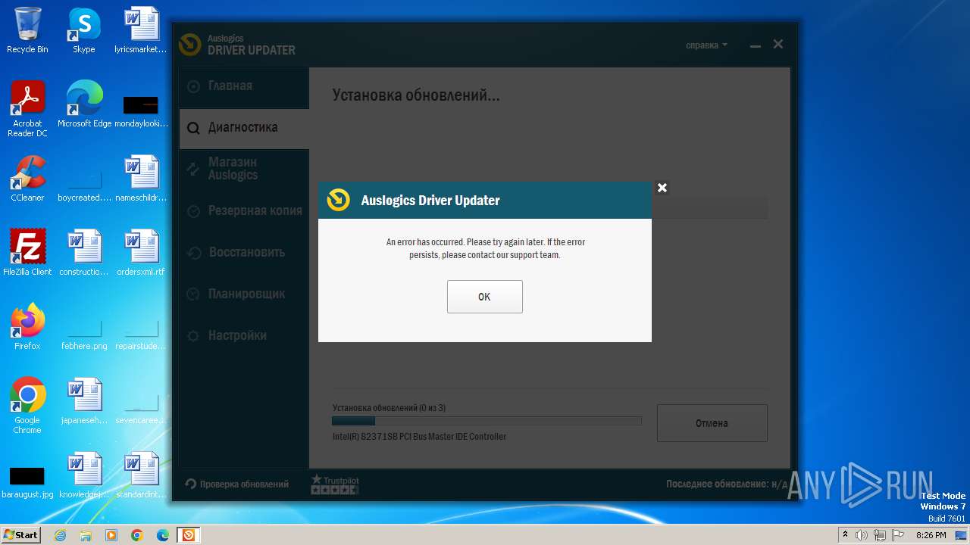Screen dimensions: 970x545
Task: Select the baraugust.jpg file
Action: click(x=27, y=481)
